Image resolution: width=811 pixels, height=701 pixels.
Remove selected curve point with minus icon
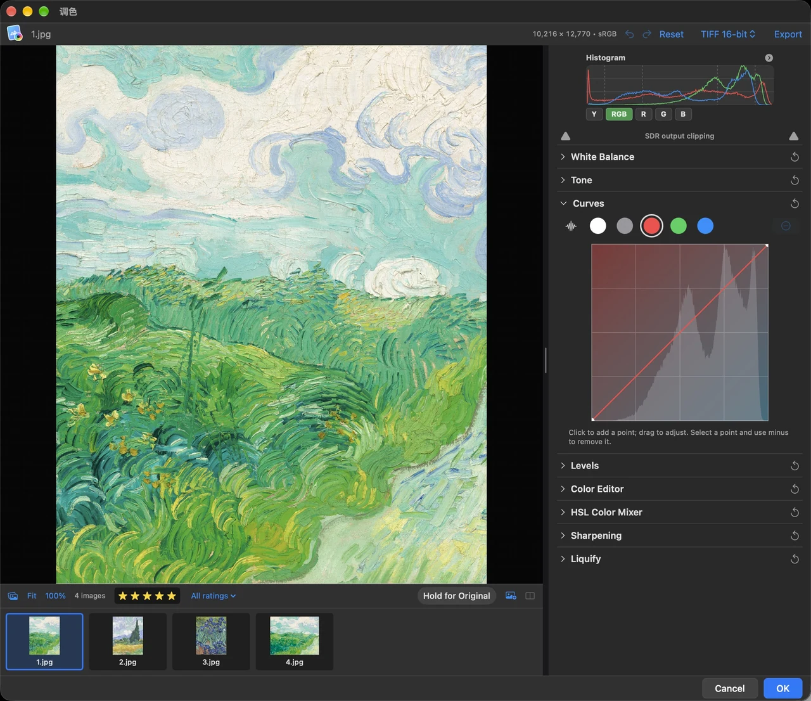786,226
